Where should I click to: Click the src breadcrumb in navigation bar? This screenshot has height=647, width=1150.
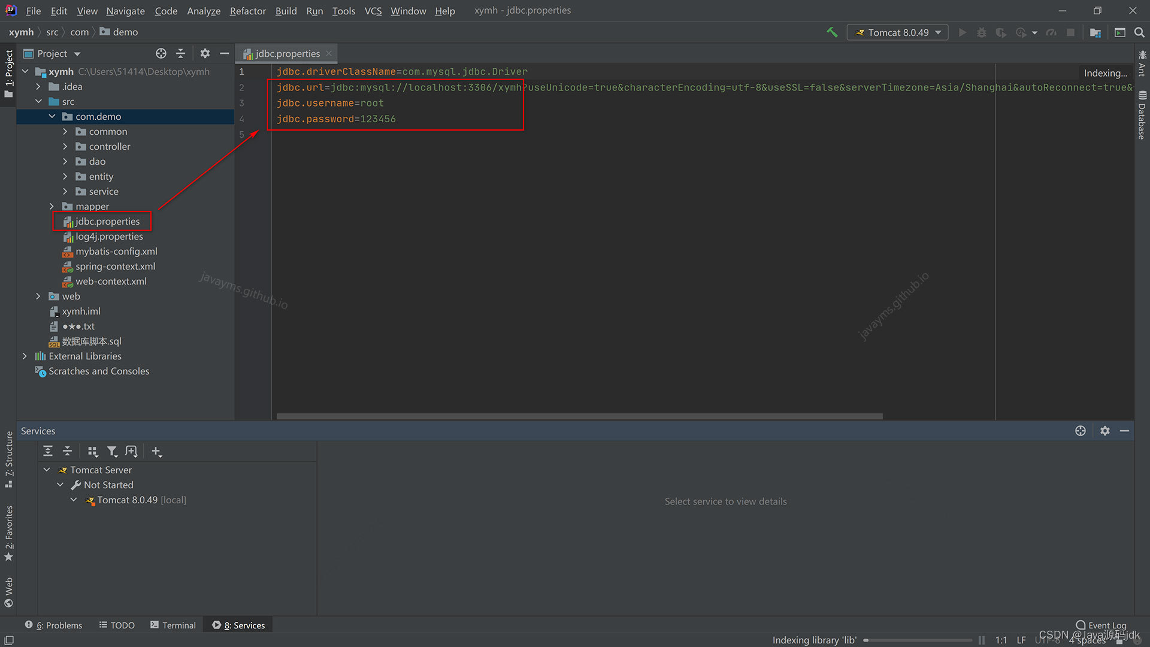click(52, 32)
